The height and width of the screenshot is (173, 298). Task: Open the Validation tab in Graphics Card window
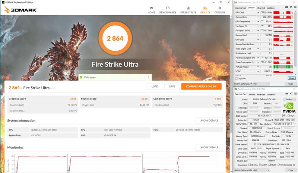(271, 95)
